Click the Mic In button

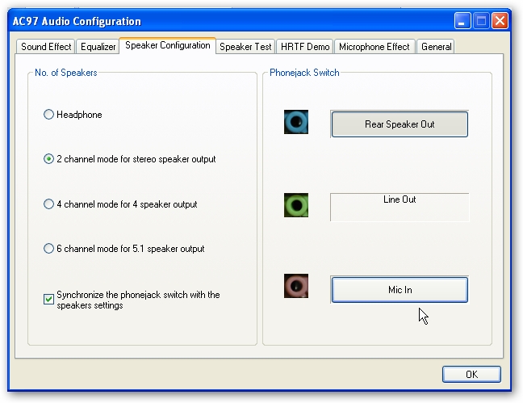(x=400, y=290)
